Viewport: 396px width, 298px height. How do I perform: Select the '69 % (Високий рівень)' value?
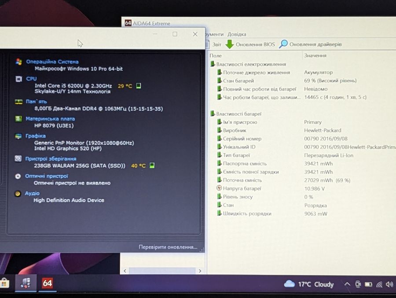tap(330, 81)
